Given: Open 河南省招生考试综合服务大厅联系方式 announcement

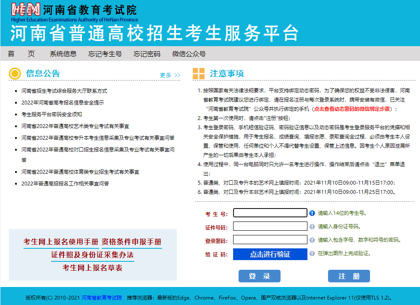Looking at the screenshot, I should [x=64, y=91].
